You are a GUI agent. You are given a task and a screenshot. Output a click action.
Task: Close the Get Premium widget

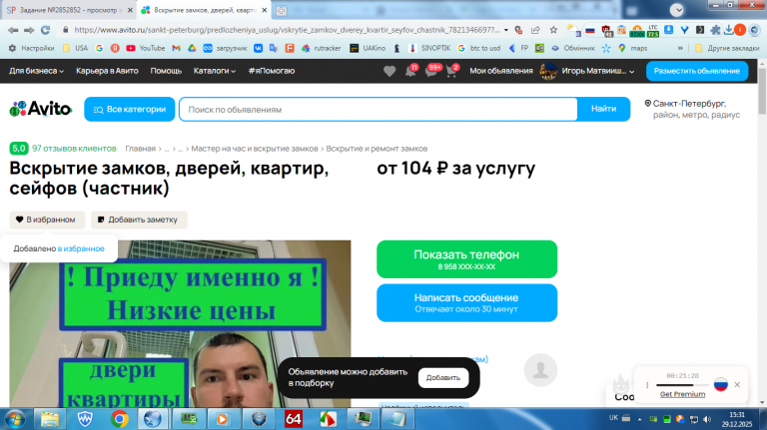point(737,384)
